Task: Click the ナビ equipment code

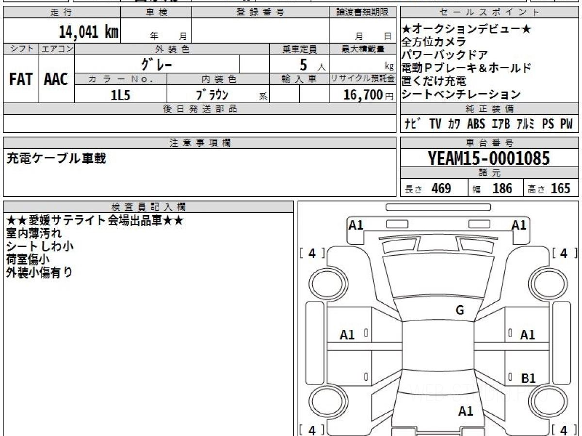Action: (x=413, y=124)
